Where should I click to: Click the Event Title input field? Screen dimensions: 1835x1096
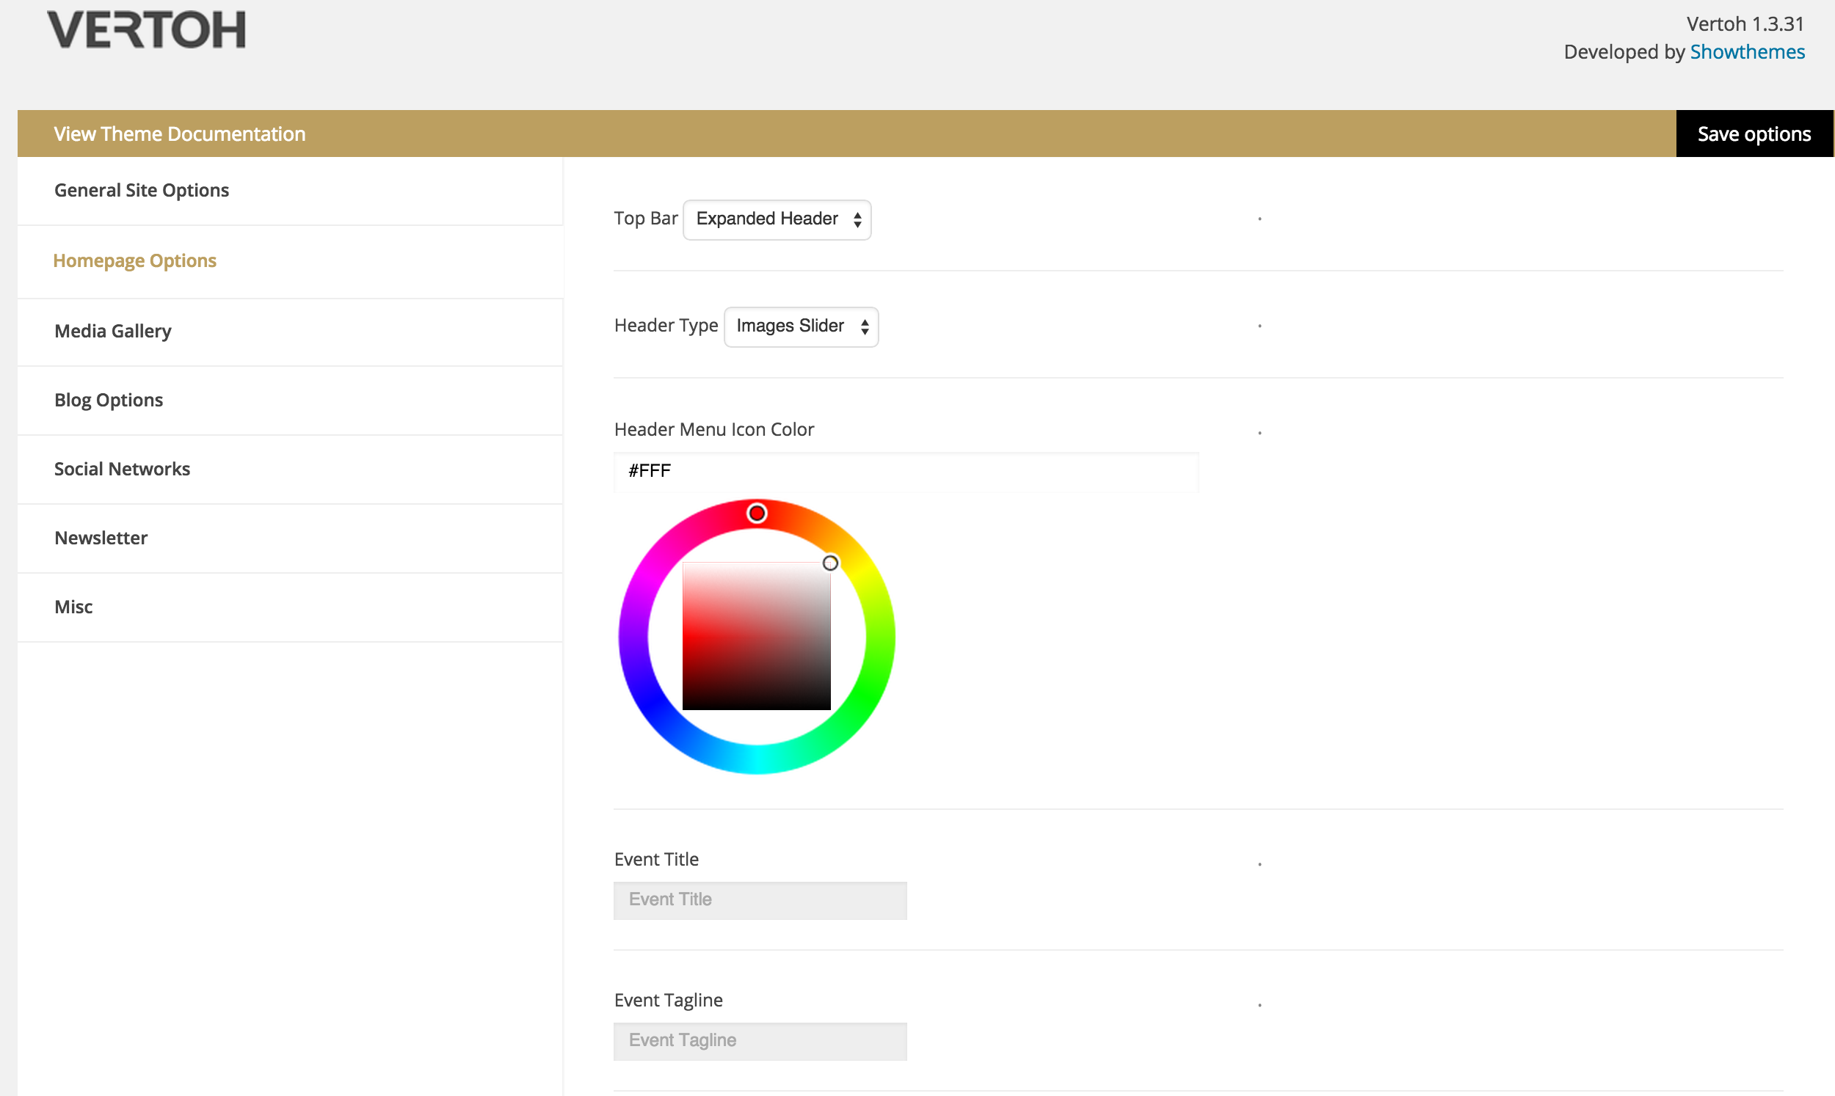point(760,900)
